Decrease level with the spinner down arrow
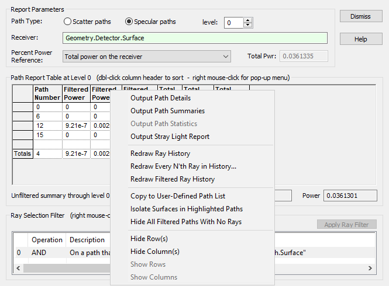 (x=247, y=25)
